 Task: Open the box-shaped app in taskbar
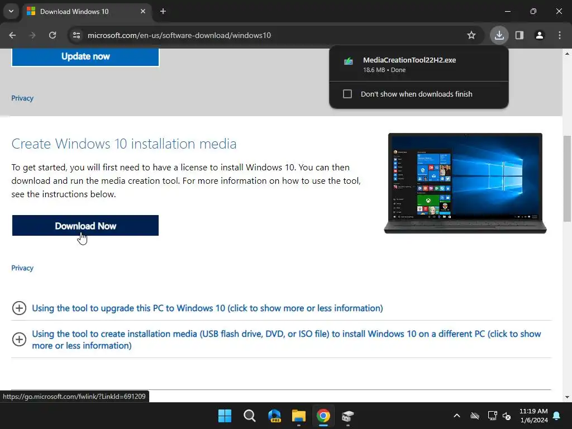pyautogui.click(x=347, y=416)
